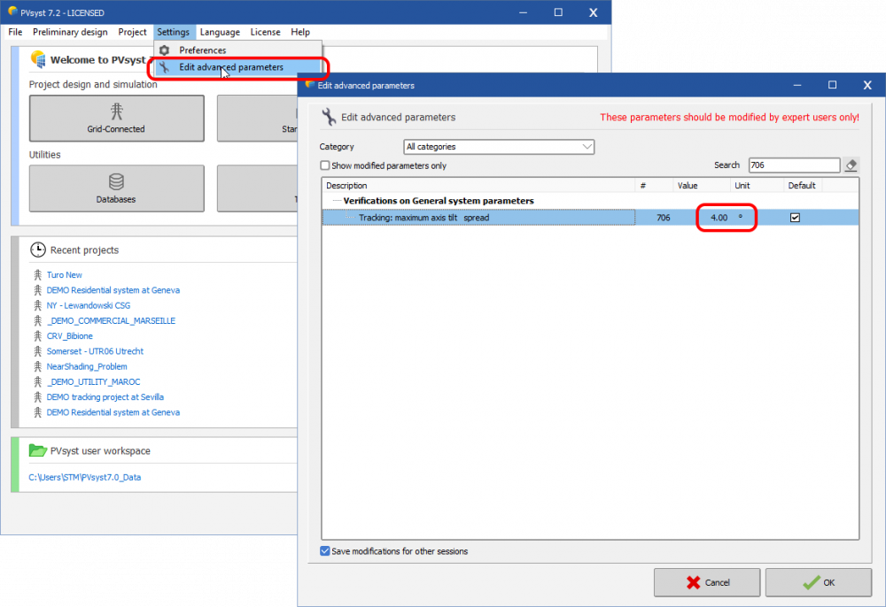Click the PVsyst user workspace folder icon
This screenshot has height=607, width=886.
[x=37, y=450]
